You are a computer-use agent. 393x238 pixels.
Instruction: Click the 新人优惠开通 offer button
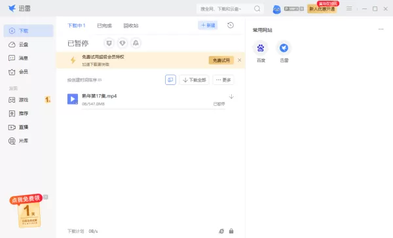tap(322, 9)
